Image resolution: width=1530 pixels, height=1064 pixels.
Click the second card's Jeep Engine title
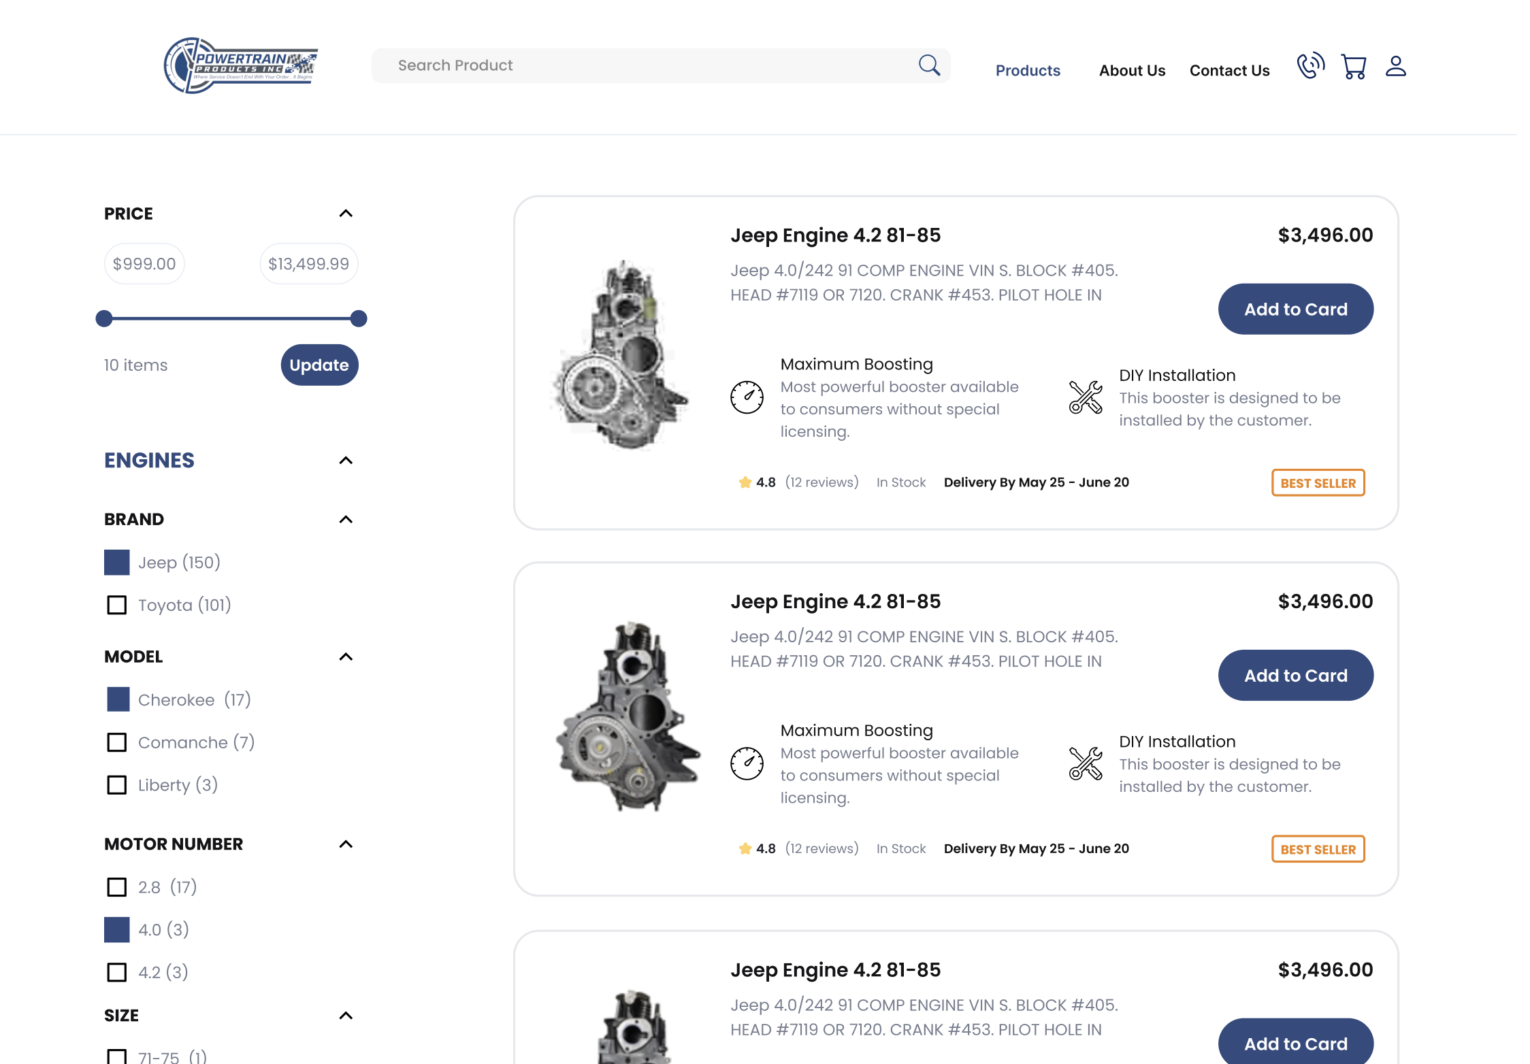(835, 601)
